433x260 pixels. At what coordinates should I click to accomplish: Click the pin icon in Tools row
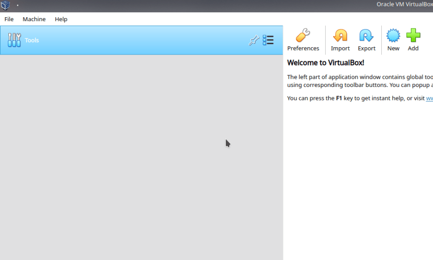click(x=254, y=40)
